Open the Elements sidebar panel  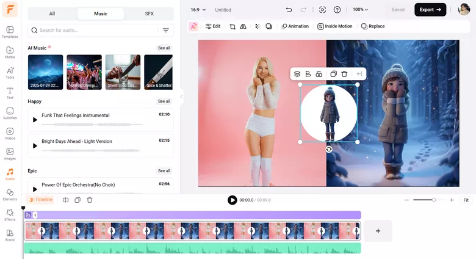pyautogui.click(x=10, y=195)
